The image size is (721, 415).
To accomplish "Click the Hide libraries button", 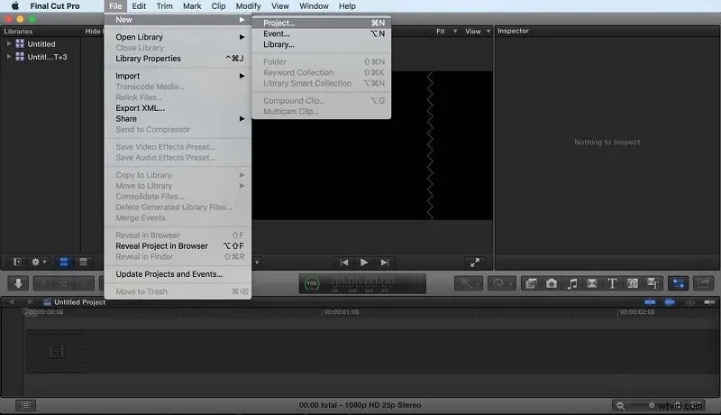I will [93, 32].
